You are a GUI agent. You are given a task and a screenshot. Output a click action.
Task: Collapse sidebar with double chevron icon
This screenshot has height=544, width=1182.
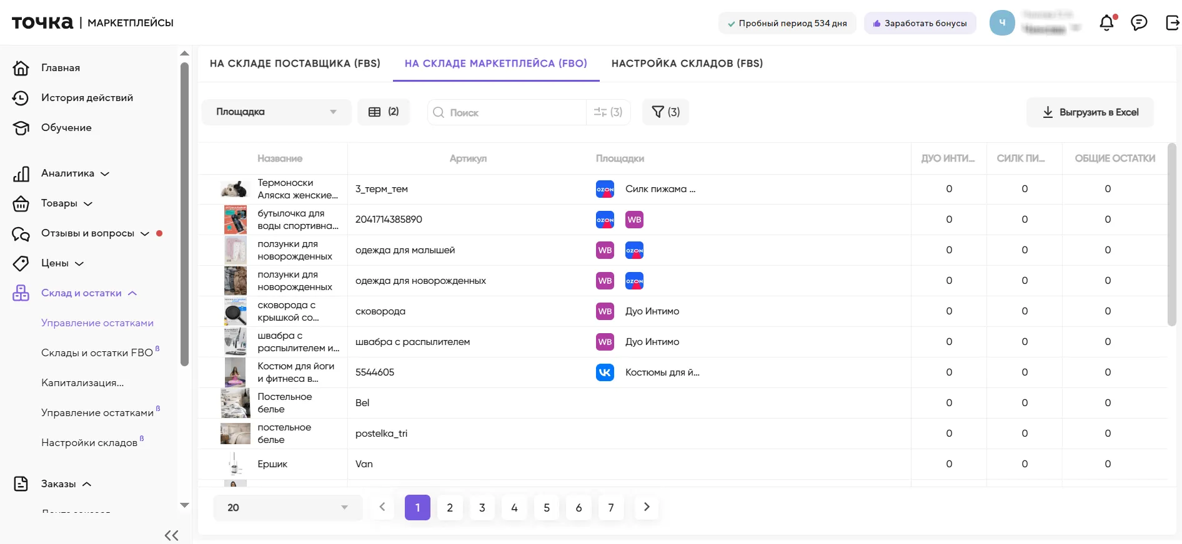coord(171,535)
